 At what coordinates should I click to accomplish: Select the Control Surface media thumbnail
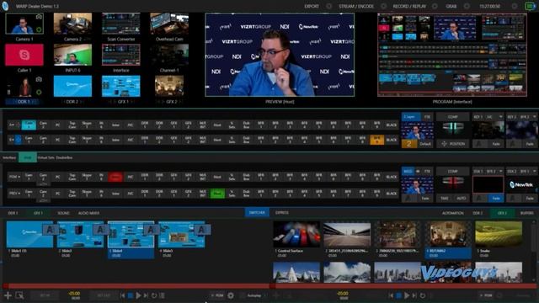click(x=296, y=235)
